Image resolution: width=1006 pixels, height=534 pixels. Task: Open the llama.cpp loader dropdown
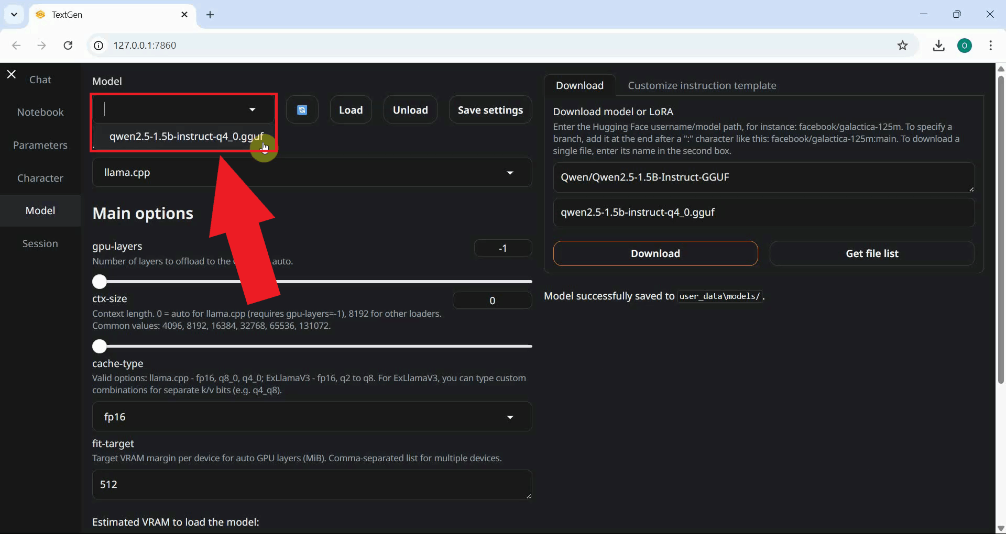(510, 172)
